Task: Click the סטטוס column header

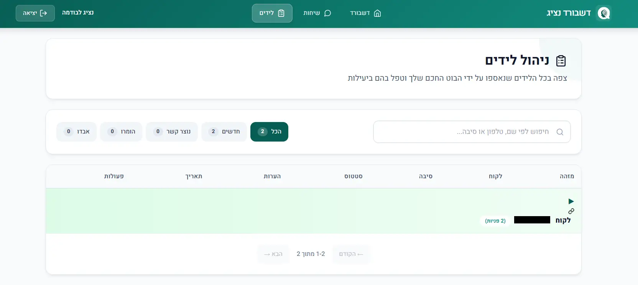Action: click(x=354, y=176)
